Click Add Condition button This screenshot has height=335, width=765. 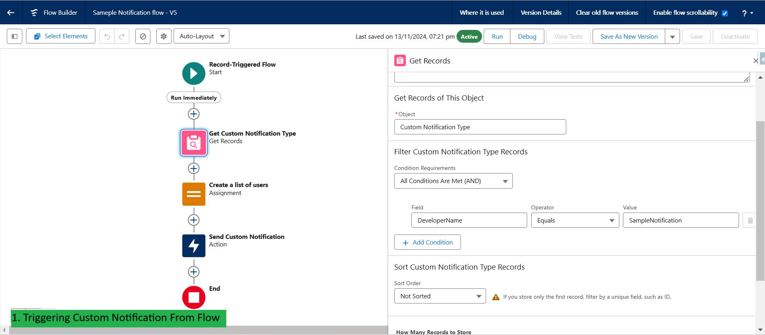coord(427,242)
